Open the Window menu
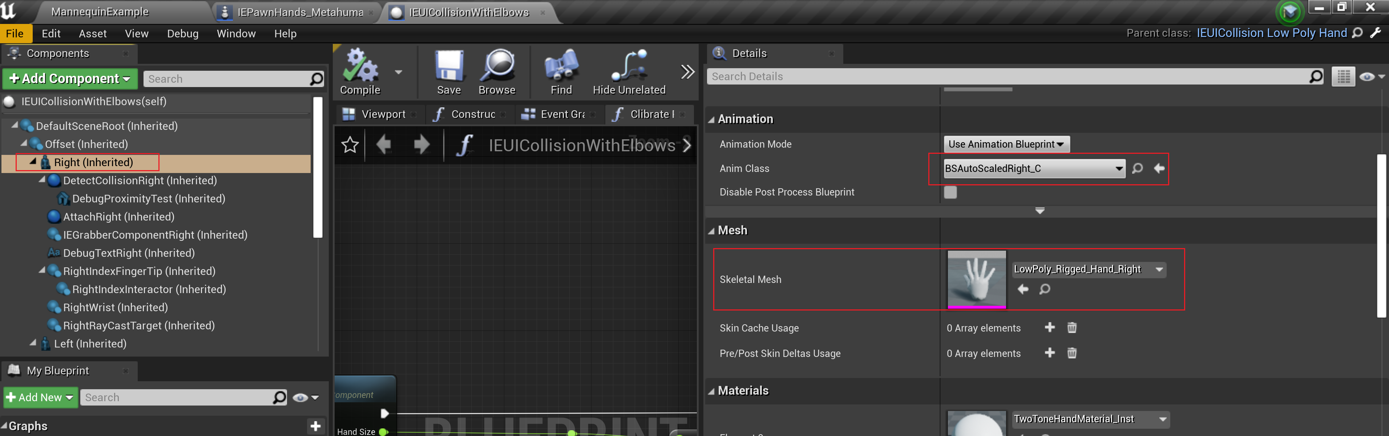The width and height of the screenshot is (1389, 436). [x=236, y=33]
